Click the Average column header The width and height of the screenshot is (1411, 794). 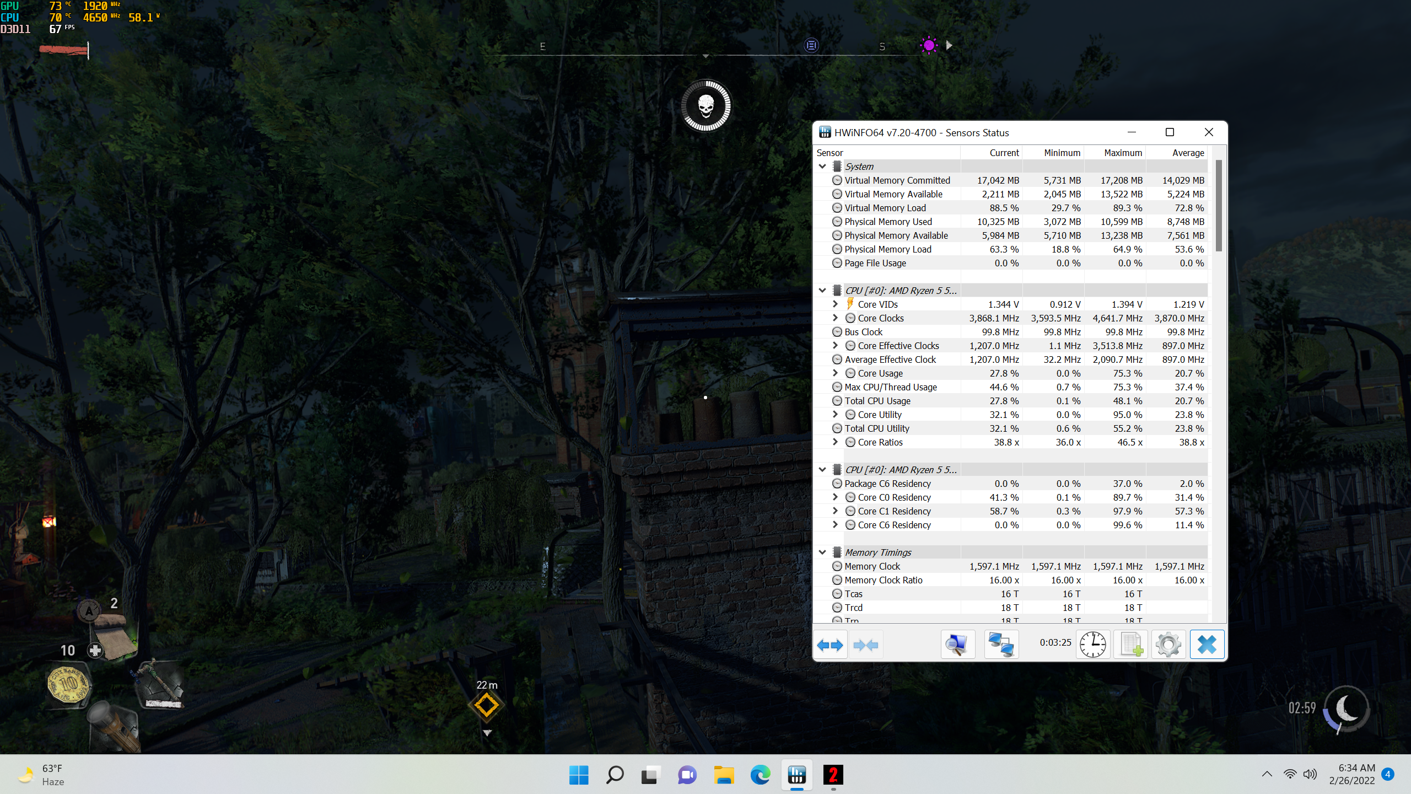[x=1177, y=153]
